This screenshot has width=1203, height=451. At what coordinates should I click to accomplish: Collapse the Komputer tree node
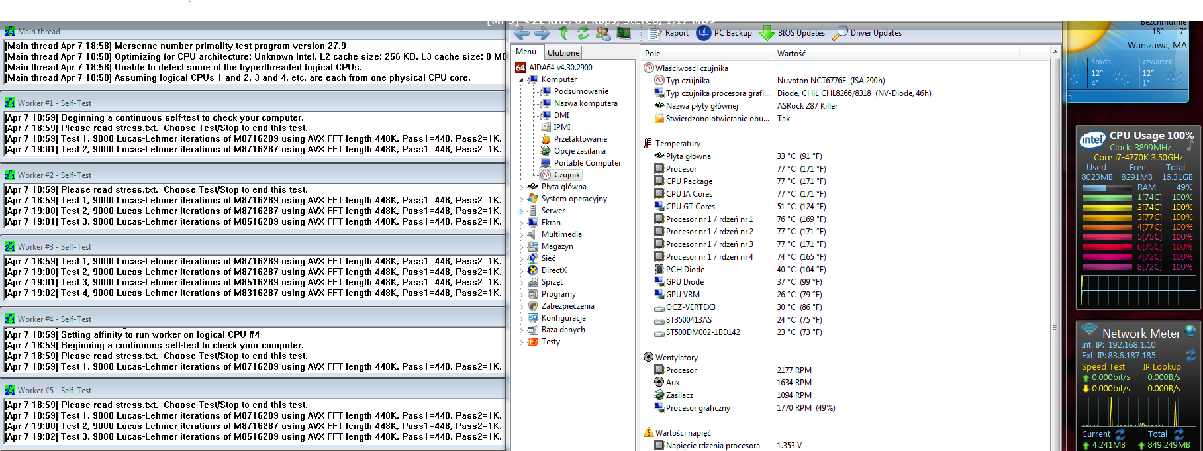point(521,80)
